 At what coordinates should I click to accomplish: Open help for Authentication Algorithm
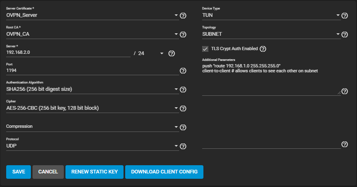[x=183, y=90]
